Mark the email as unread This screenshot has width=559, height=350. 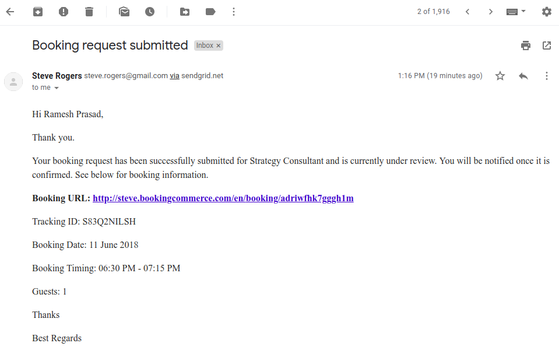pos(124,12)
